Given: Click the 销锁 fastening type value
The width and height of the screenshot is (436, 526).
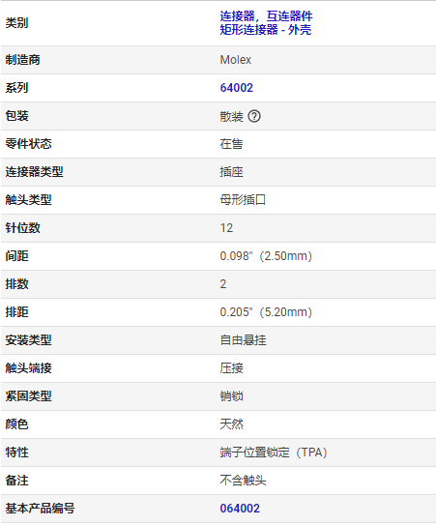Looking at the screenshot, I should pos(231,396).
